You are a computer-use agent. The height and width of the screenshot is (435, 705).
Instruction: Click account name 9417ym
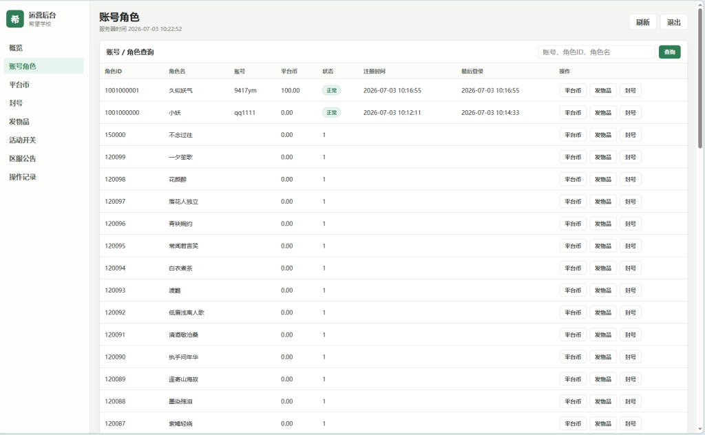point(246,90)
